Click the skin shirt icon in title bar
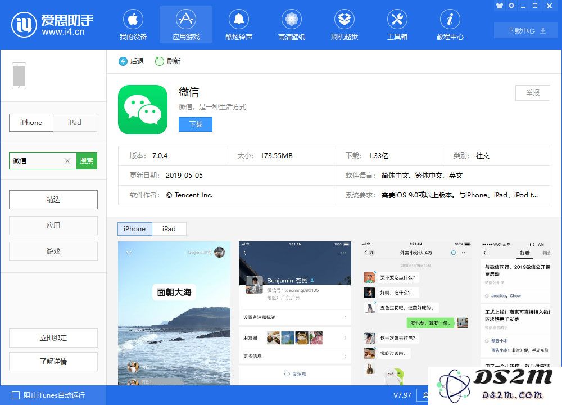The image size is (562, 405). (500, 6)
